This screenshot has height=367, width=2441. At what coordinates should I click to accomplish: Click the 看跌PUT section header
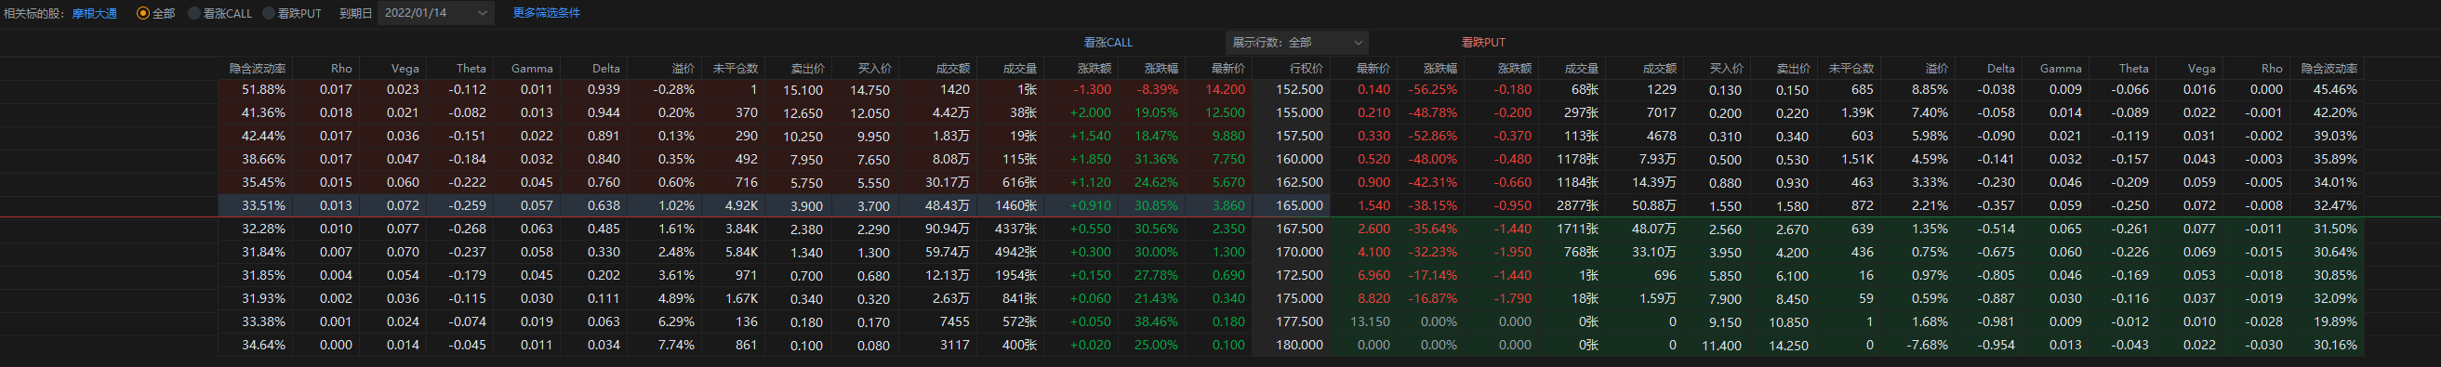tap(1483, 43)
